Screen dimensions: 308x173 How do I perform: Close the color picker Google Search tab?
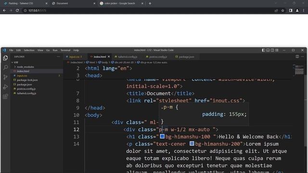[142, 3]
